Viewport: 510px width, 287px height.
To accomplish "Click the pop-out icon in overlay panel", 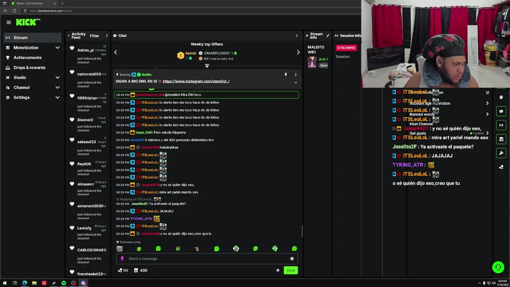I will pos(487,92).
